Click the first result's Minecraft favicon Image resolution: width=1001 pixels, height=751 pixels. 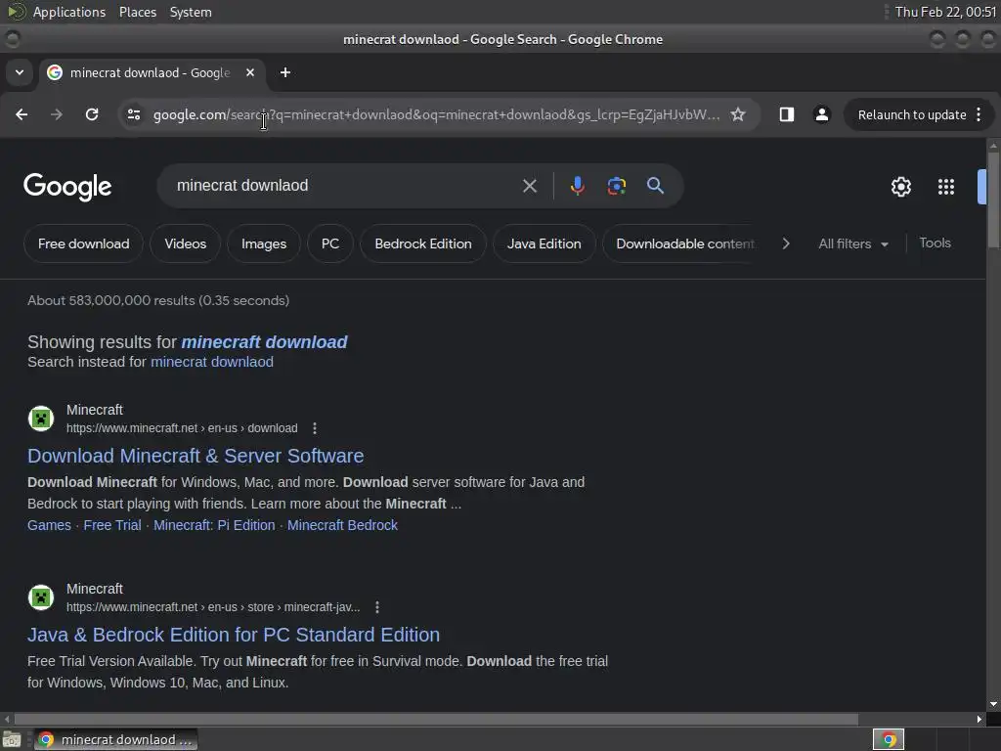coord(41,419)
